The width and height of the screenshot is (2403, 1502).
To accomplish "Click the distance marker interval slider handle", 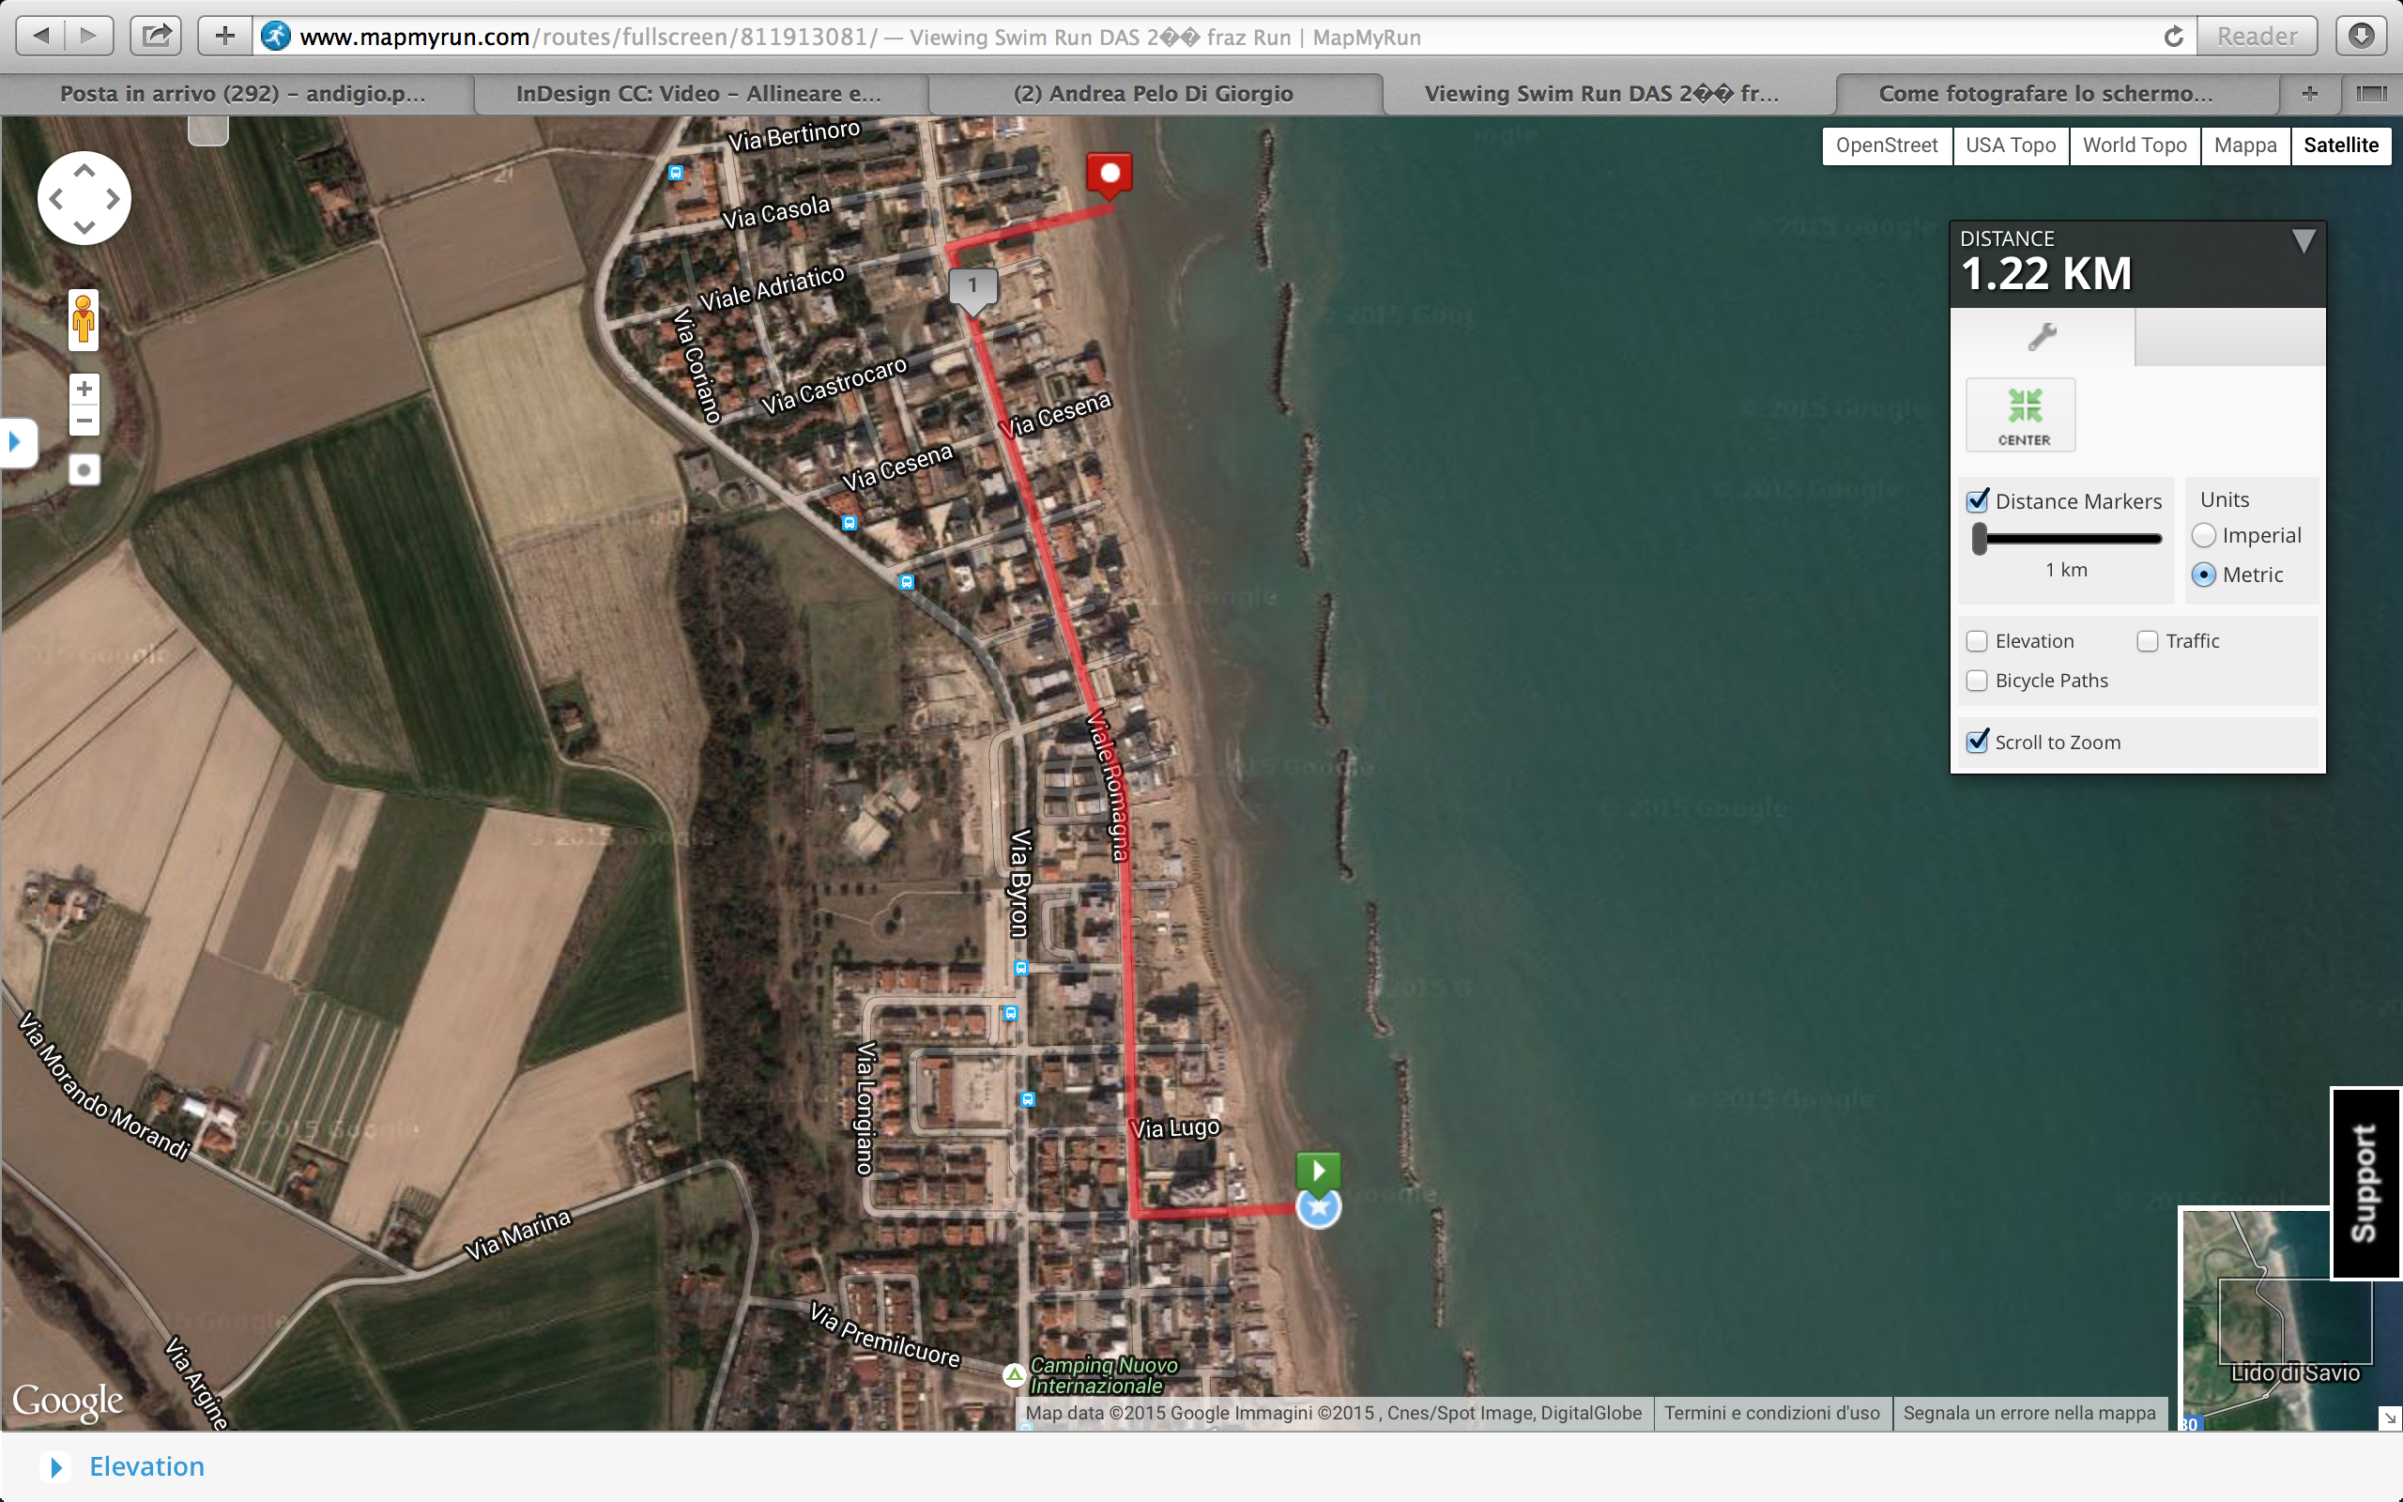I will (x=1980, y=539).
